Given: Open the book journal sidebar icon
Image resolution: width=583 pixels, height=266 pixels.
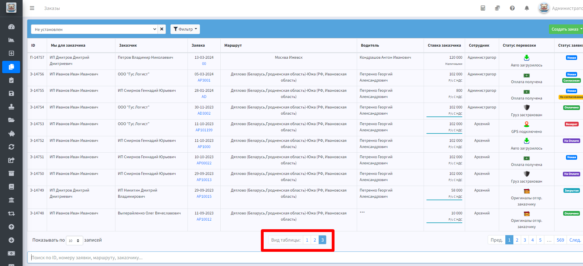Looking at the screenshot, I should [11, 187].
